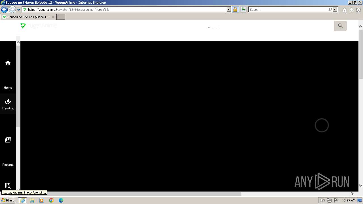The image size is (363, 204).
Task: Open the site search magnifier button
Action: [x=340, y=26]
